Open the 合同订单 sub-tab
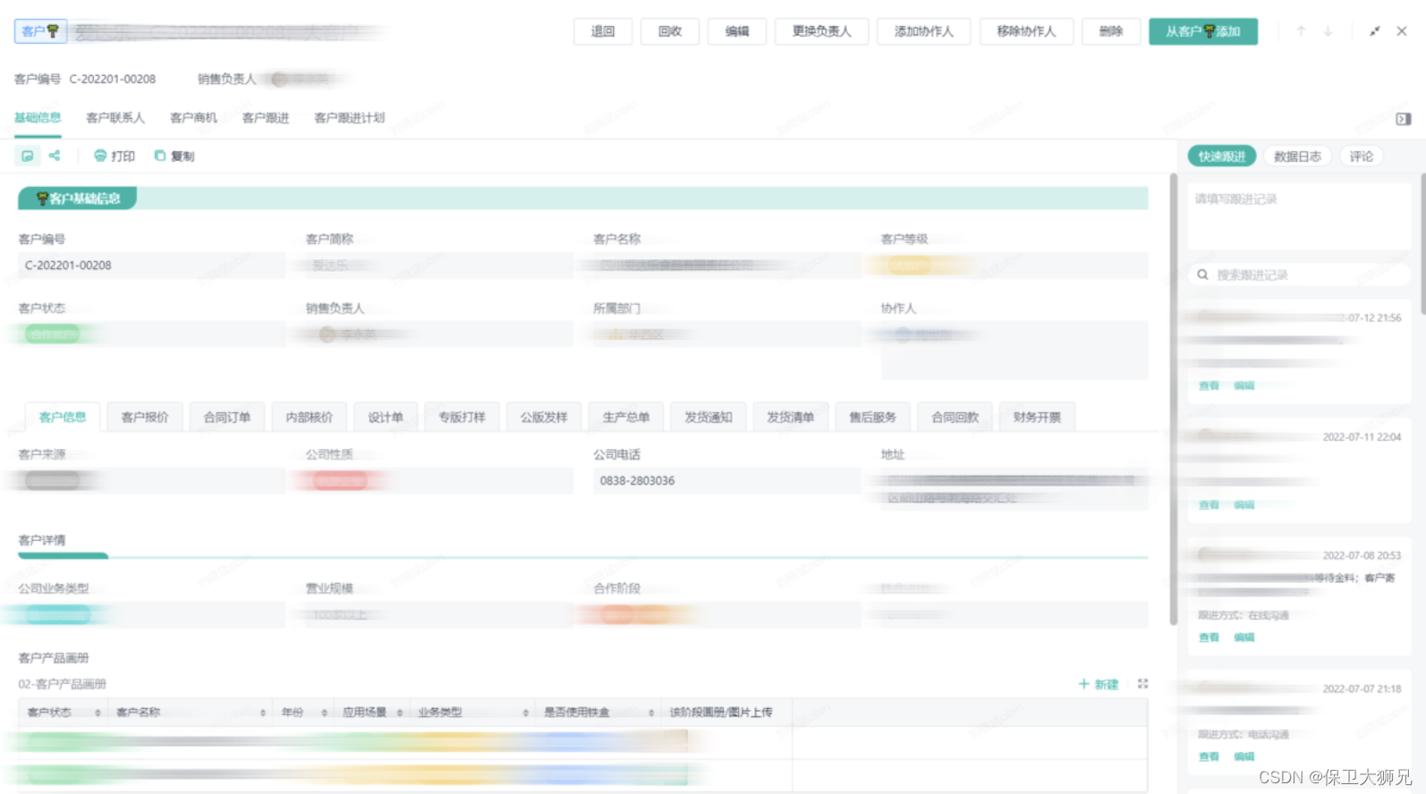Viewport: 1426px width, 794px height. (x=227, y=418)
